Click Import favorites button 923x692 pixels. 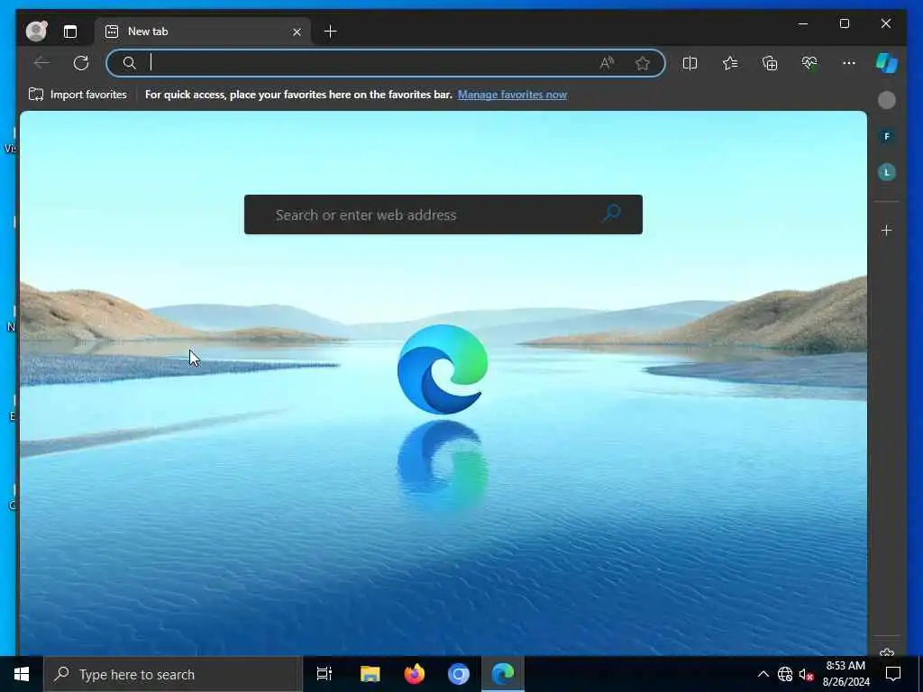pyautogui.click(x=78, y=95)
